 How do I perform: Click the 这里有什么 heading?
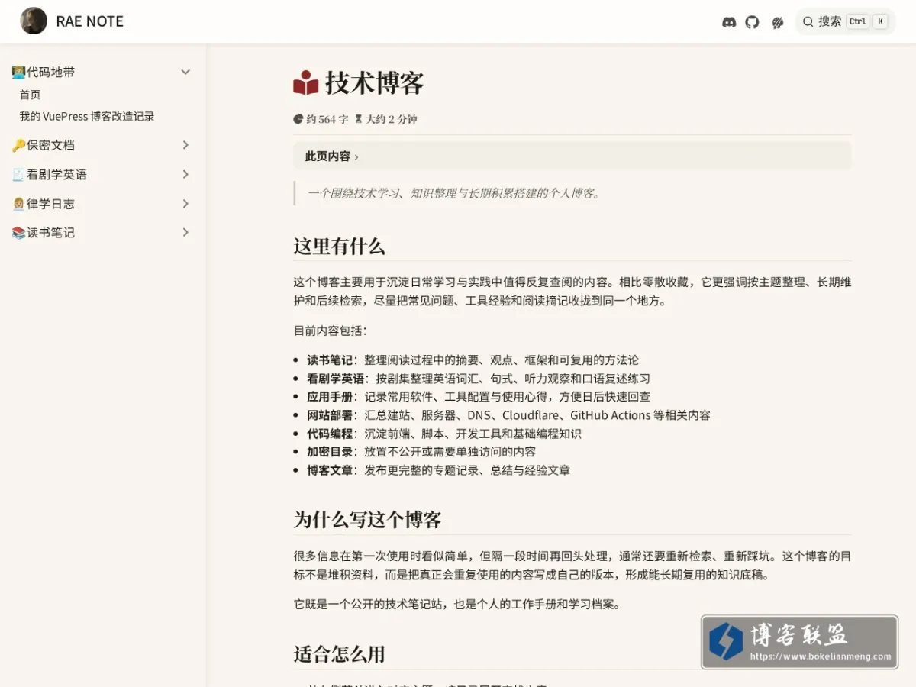pos(339,246)
